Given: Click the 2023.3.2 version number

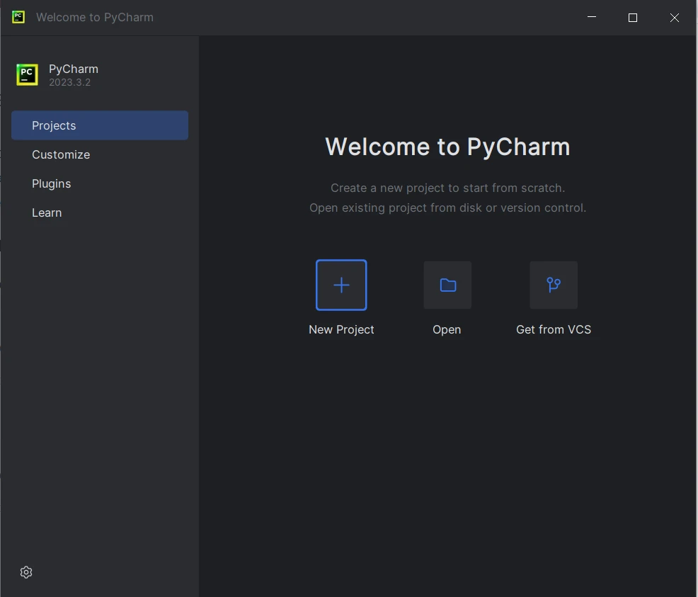Looking at the screenshot, I should coord(69,82).
